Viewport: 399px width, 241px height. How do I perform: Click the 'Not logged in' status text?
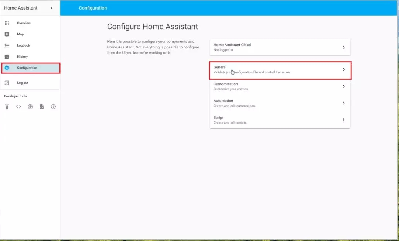223,50
